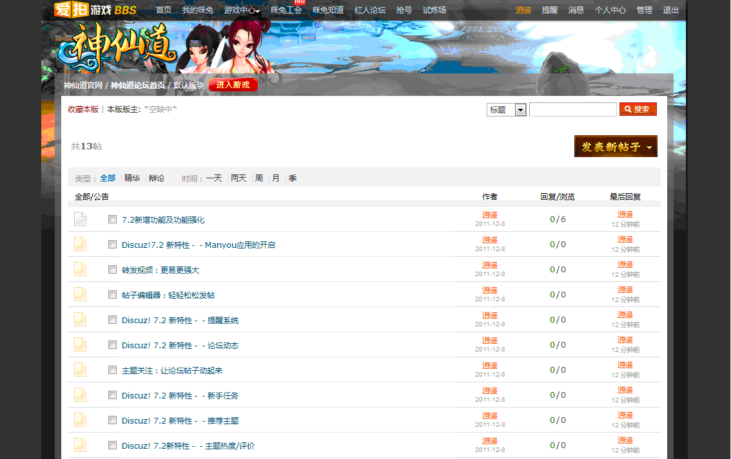Filter threads by 月 time range
The image size is (731, 459).
[276, 178]
